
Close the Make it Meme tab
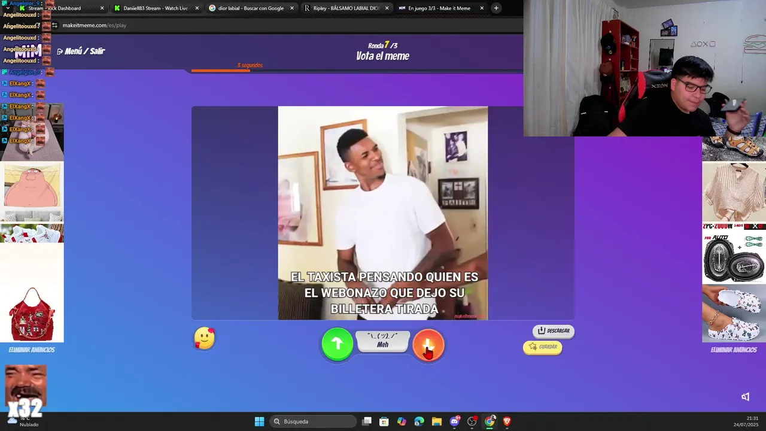[x=482, y=8]
